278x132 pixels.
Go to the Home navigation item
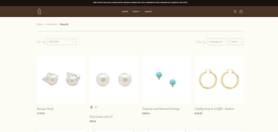(x=125, y=11)
